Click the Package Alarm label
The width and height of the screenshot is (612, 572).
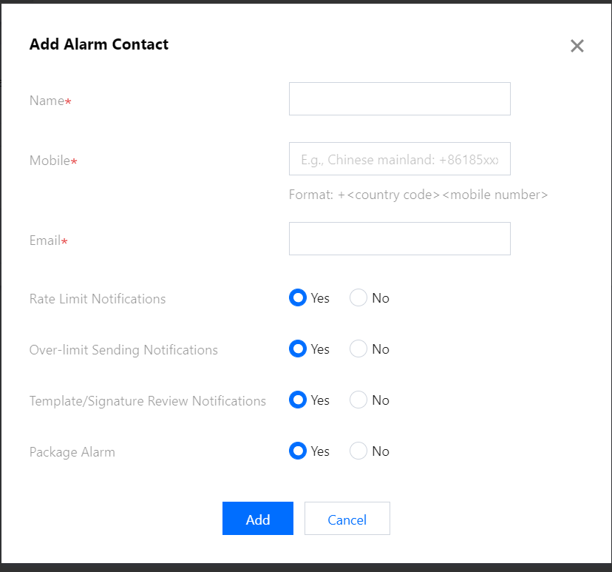point(72,452)
